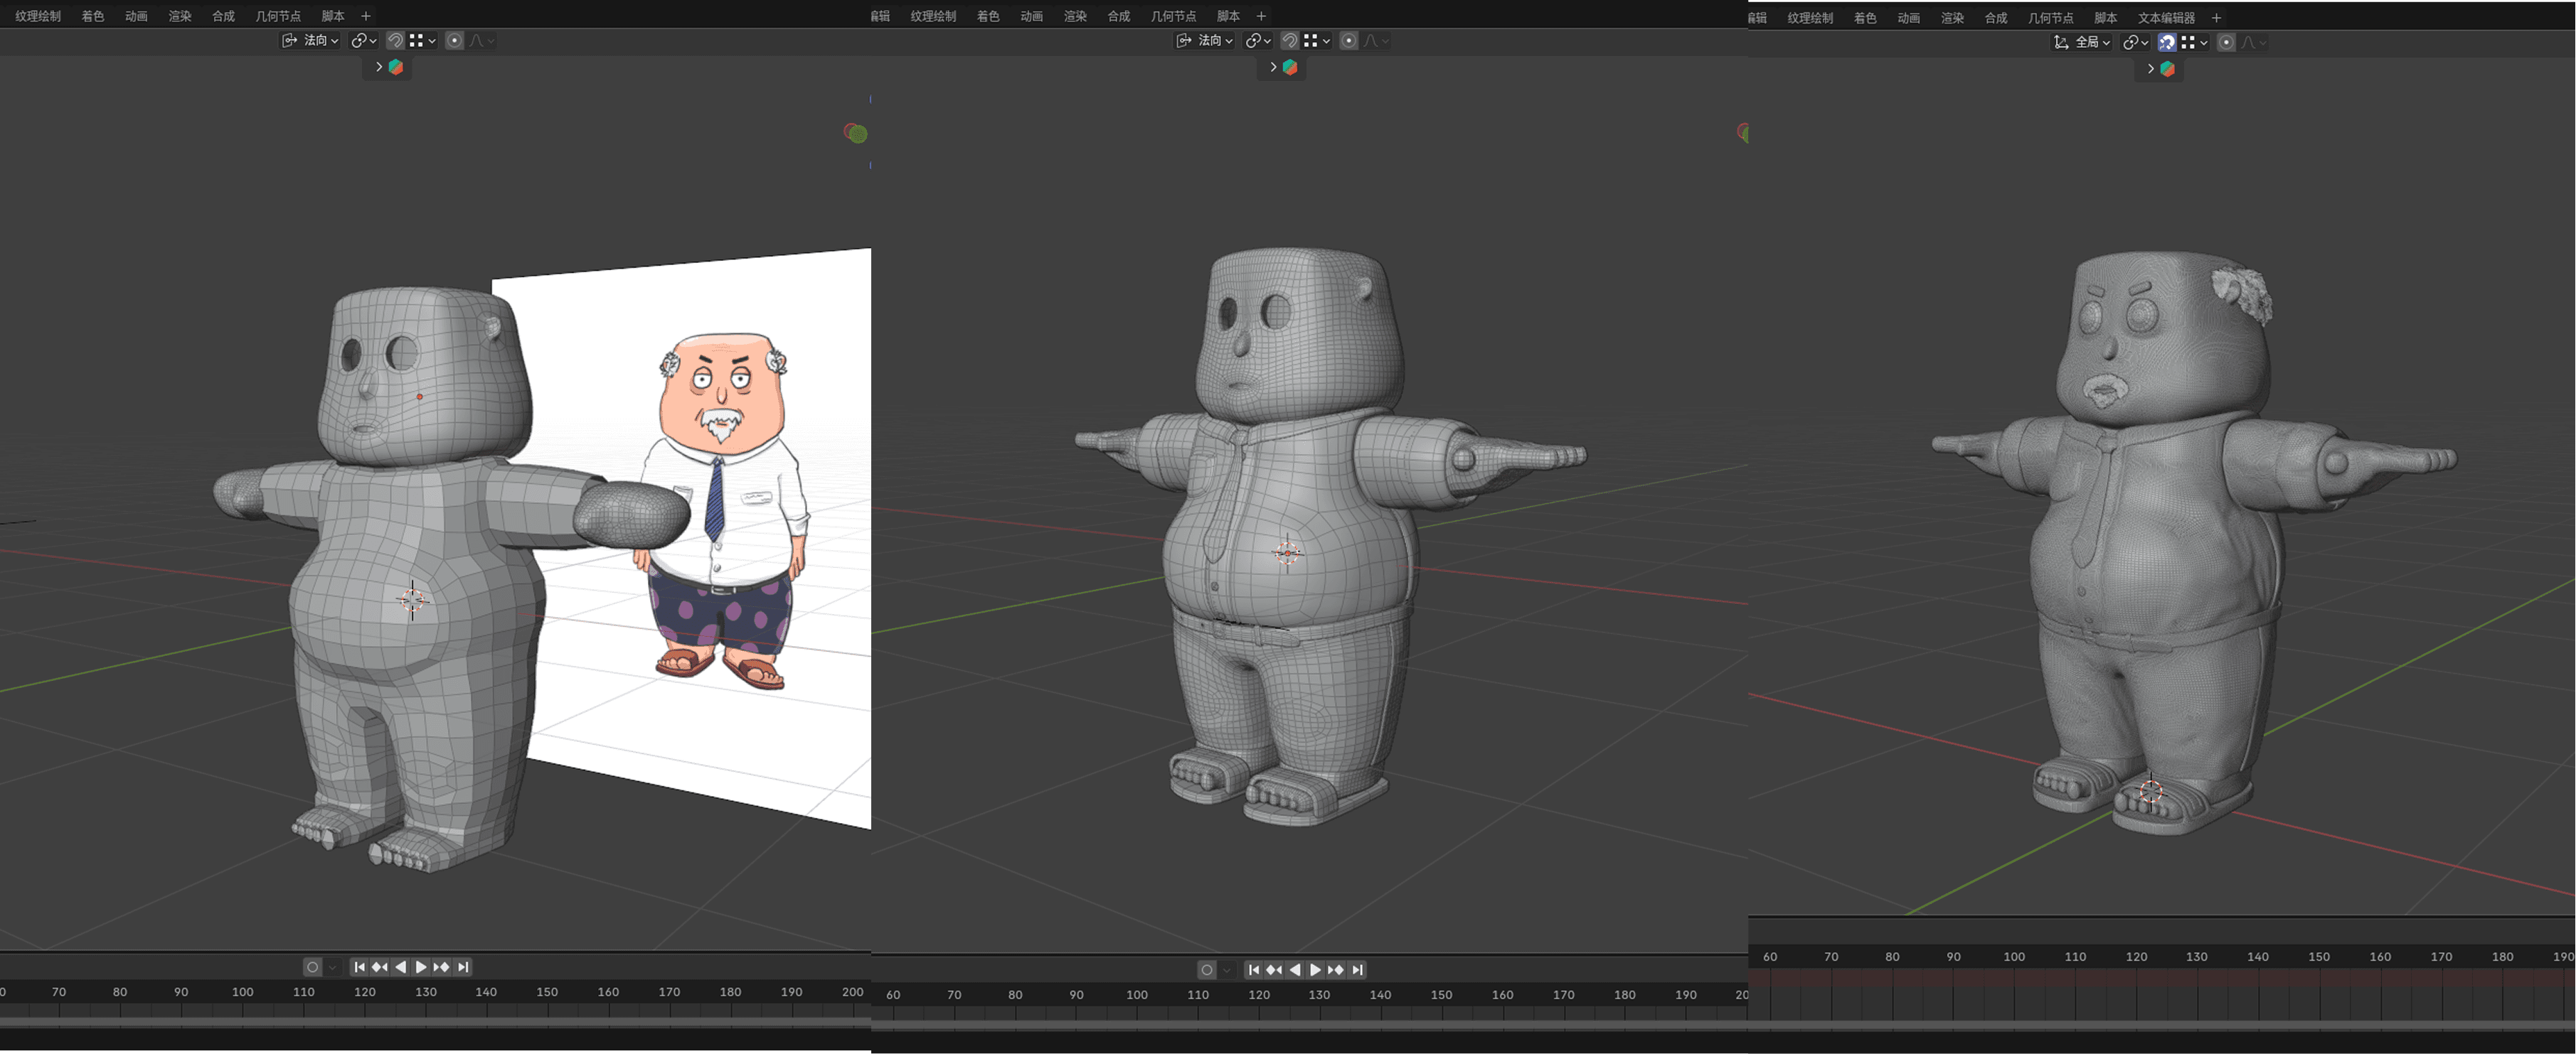
Task: Jump to the end frame in the left timeline
Action: tap(463, 967)
